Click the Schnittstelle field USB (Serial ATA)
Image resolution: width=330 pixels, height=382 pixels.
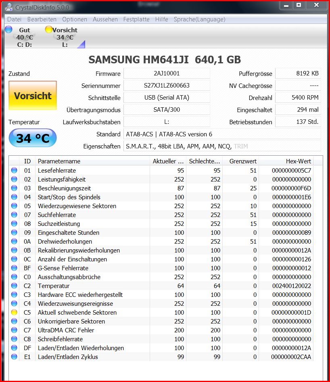click(167, 98)
